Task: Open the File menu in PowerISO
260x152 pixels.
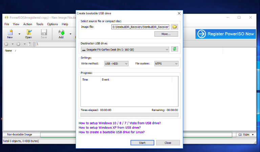Action: [7, 24]
